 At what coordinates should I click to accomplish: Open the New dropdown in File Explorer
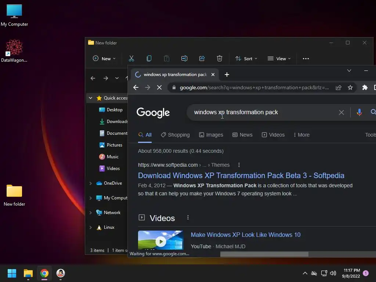tap(104, 58)
